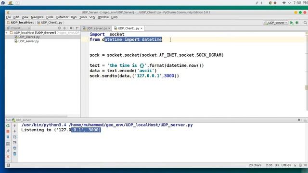Toggle scroll to end in the Run console
The width and height of the screenshot is (308, 173).
click(15, 143)
